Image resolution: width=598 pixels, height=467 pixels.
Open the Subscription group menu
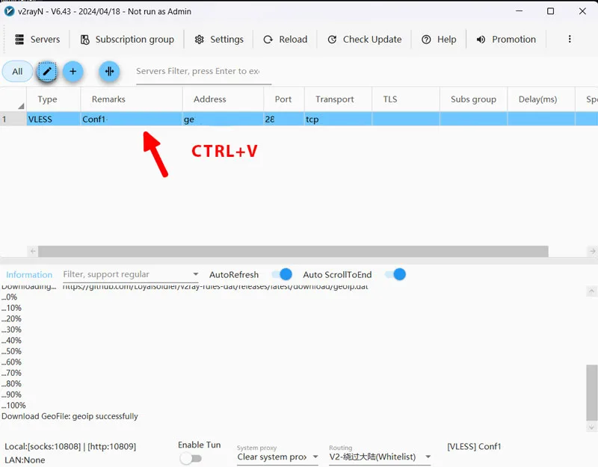point(127,40)
